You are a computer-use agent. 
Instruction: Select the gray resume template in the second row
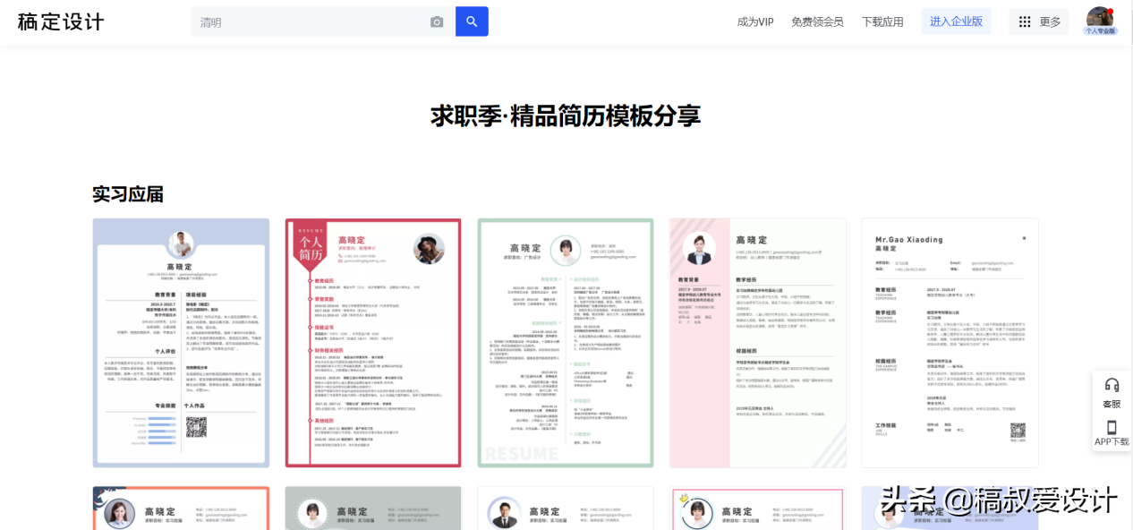[x=372, y=508]
